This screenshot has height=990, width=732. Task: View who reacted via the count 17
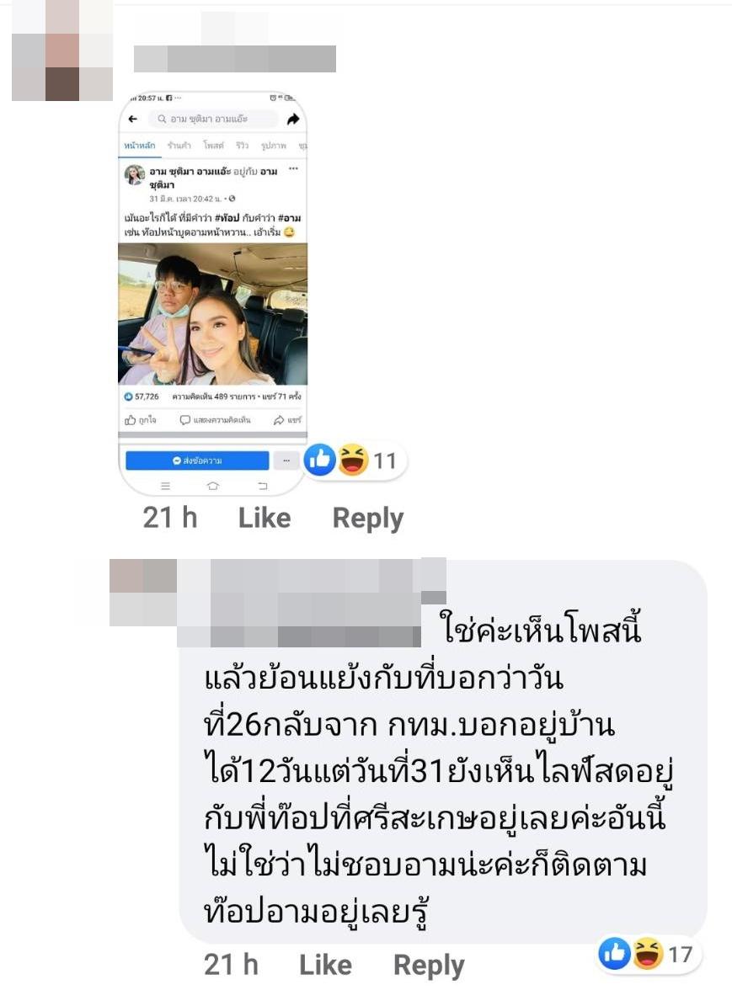pos(681,954)
